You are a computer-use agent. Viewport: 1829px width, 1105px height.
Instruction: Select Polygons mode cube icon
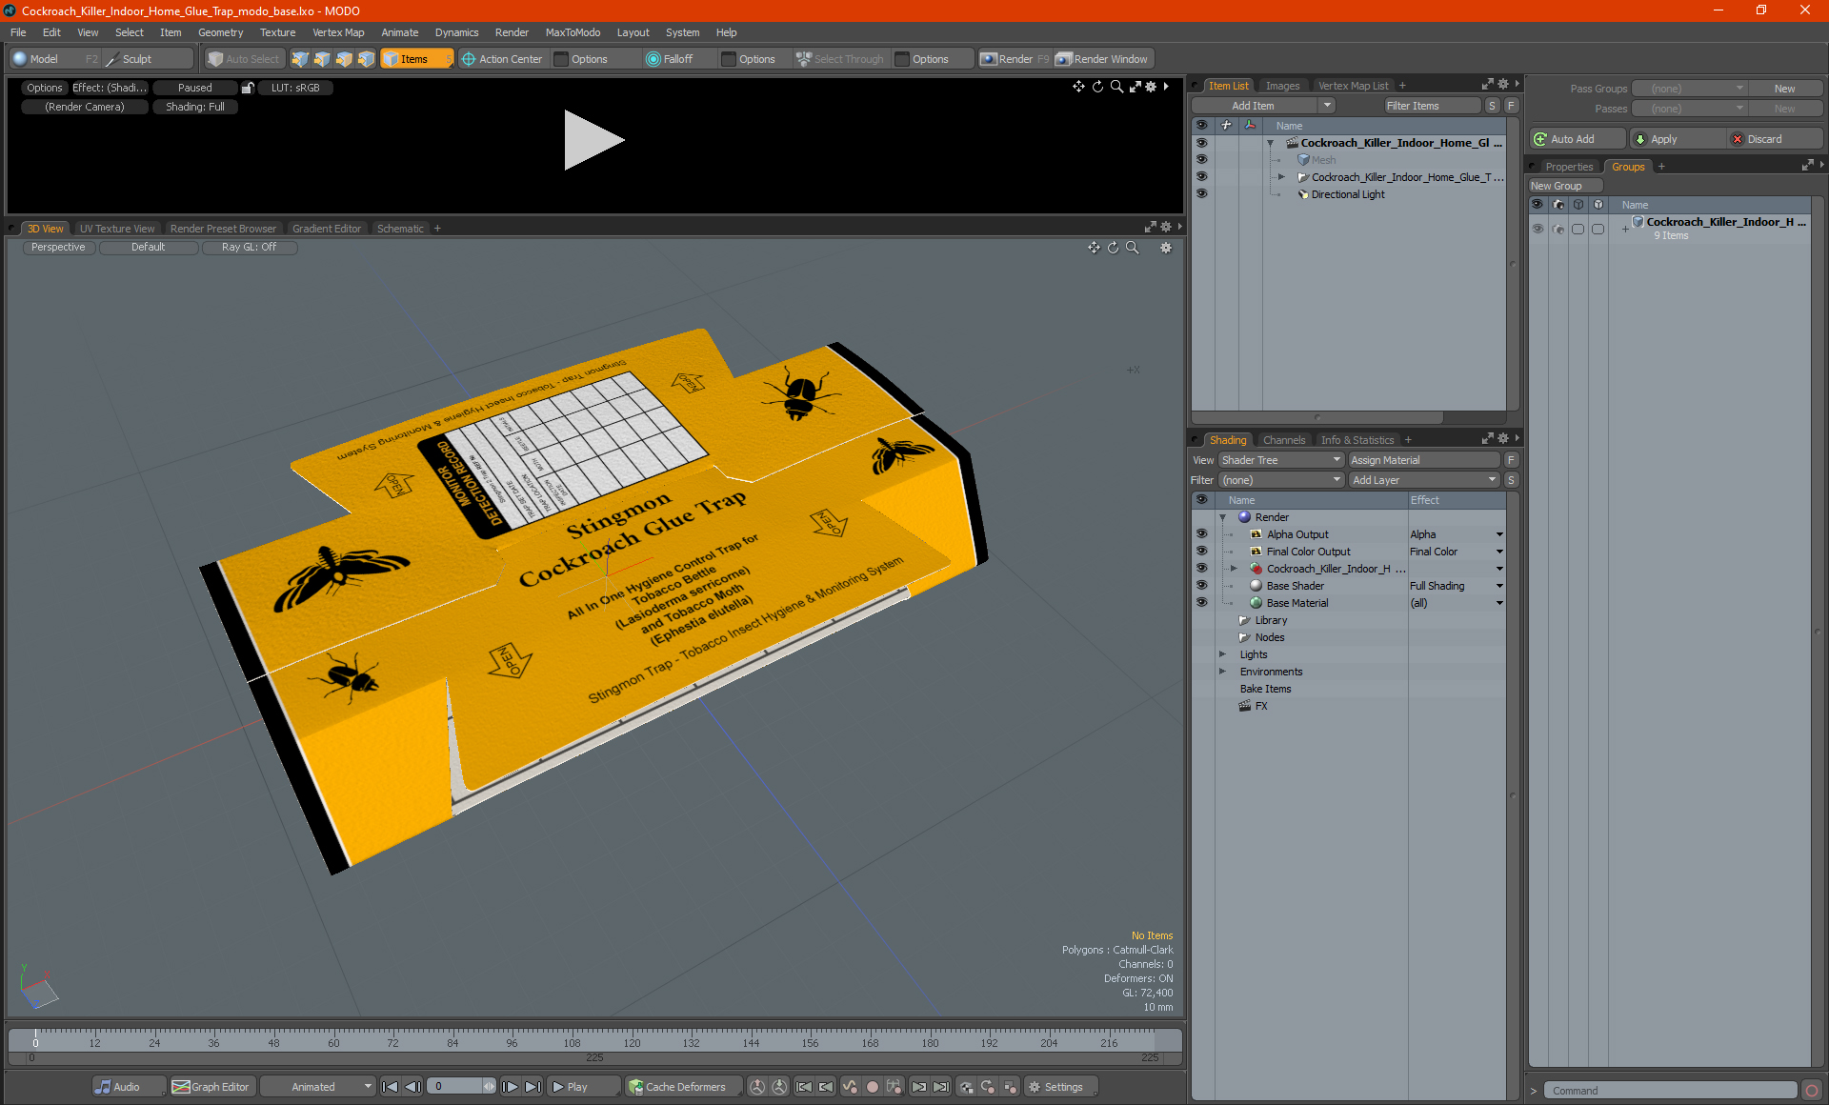pyautogui.click(x=344, y=59)
